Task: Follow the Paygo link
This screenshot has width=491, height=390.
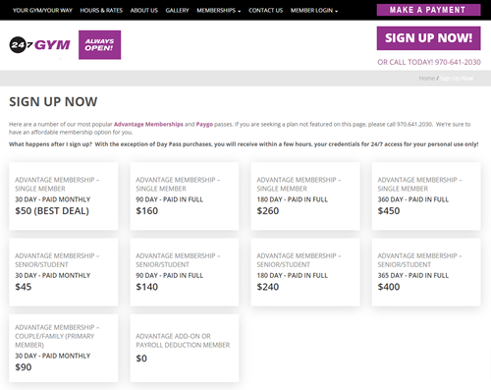Action: tap(204, 124)
